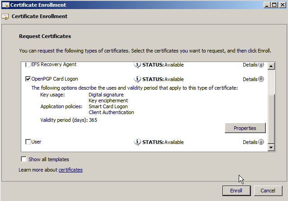Click the User status info icon

coord(137,142)
